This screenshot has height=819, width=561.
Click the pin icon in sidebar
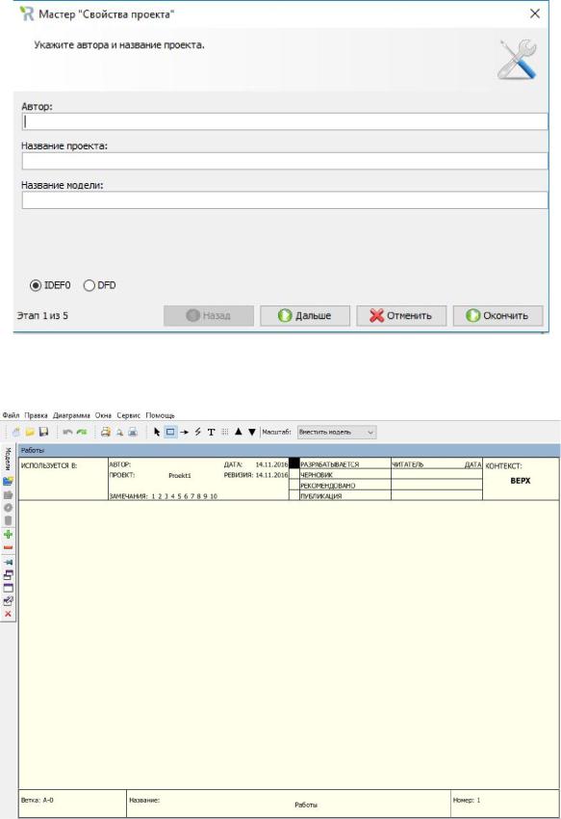(x=8, y=562)
